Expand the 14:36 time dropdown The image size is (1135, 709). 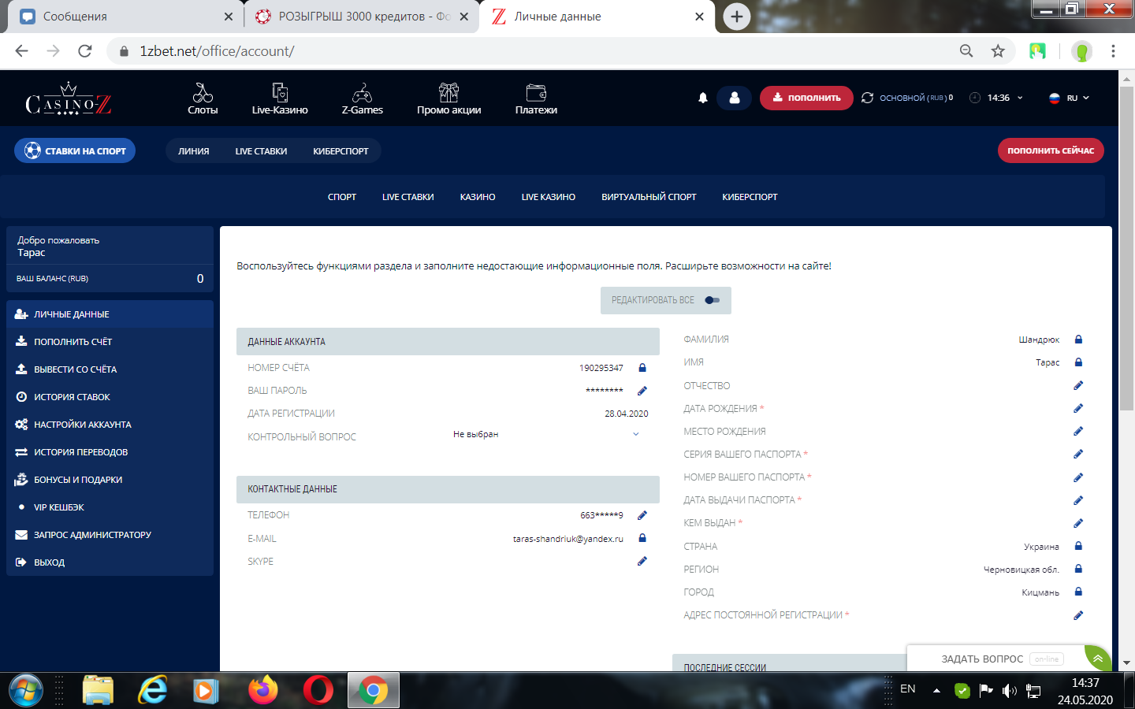[1020, 98]
